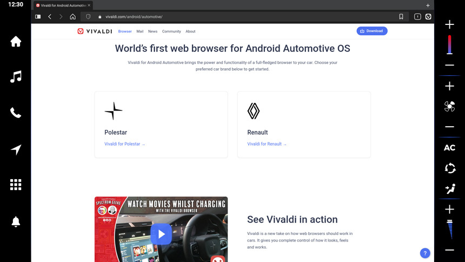This screenshot has height=262, width=465.
Task: Click the 12:30 clock display
Action: pos(16,4)
